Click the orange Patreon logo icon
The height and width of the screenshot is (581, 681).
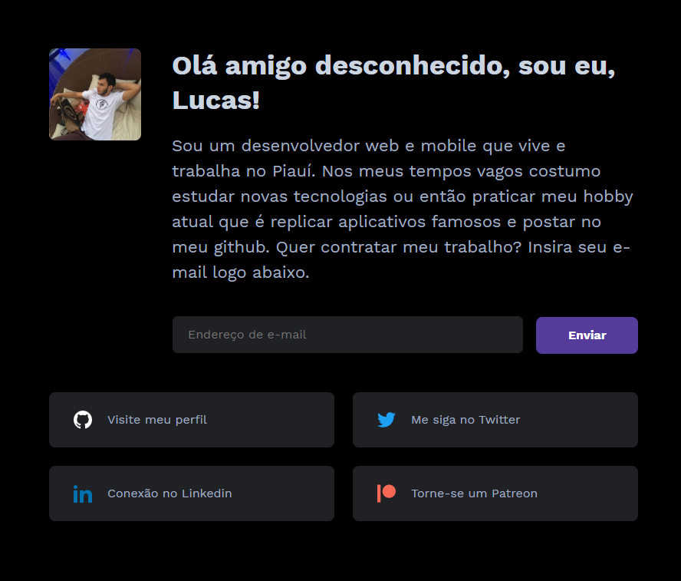click(386, 494)
